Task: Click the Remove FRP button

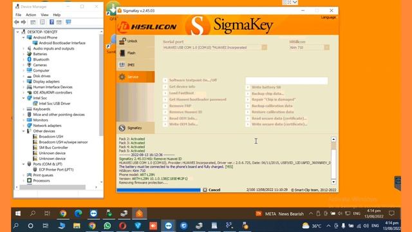Action: 180,106
